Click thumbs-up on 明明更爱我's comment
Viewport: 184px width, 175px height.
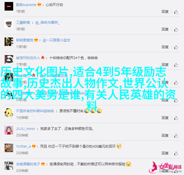(x=176, y=47)
